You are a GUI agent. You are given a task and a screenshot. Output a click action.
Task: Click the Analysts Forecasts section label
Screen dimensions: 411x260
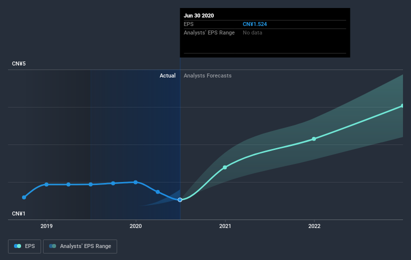[x=208, y=75]
